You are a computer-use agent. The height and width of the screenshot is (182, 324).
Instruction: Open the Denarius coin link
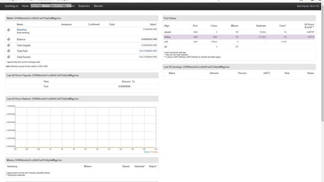pyautogui.click(x=21, y=30)
